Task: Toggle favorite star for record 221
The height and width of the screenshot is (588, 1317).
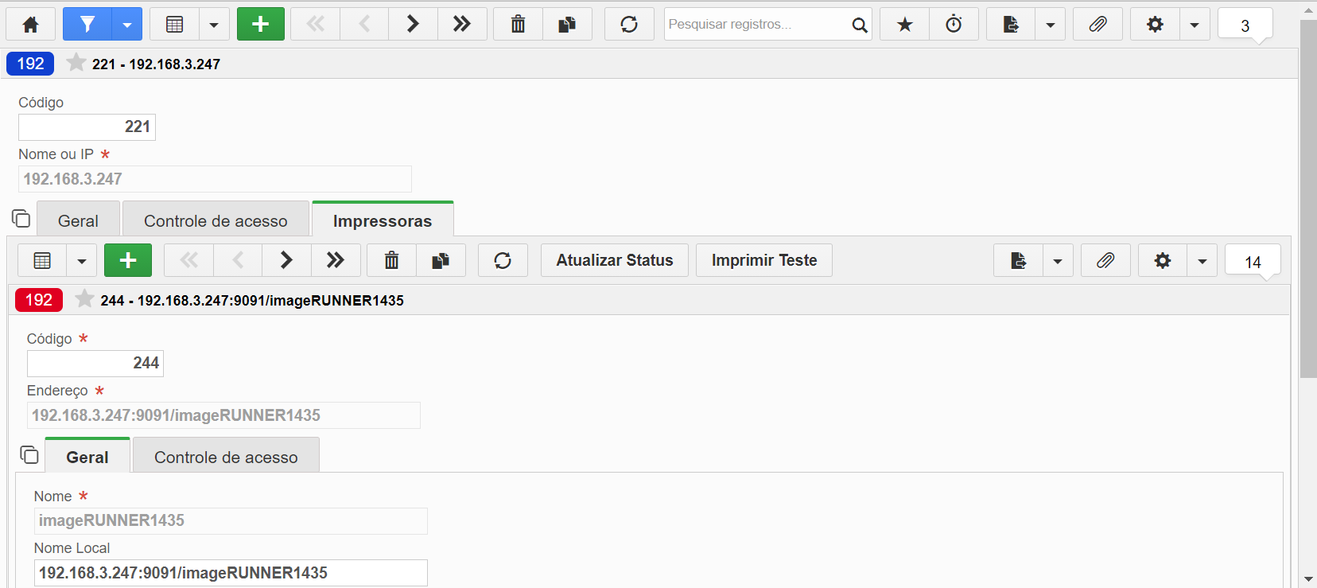Action: (x=76, y=63)
